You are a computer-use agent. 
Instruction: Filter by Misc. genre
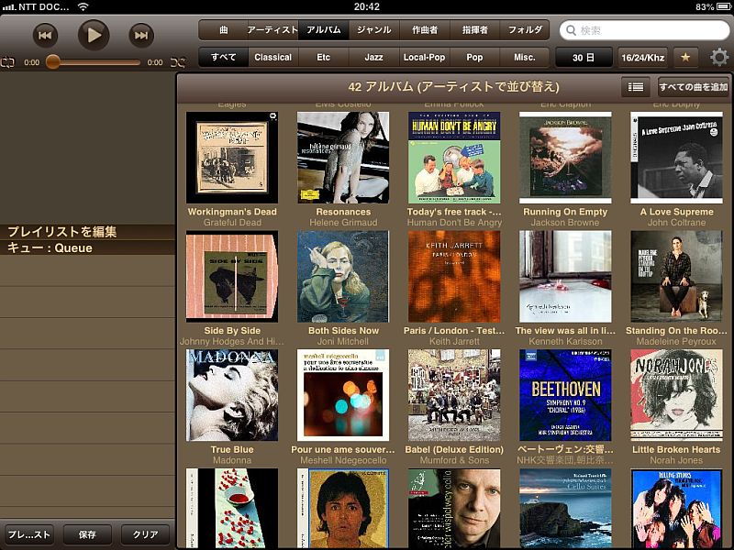(525, 58)
